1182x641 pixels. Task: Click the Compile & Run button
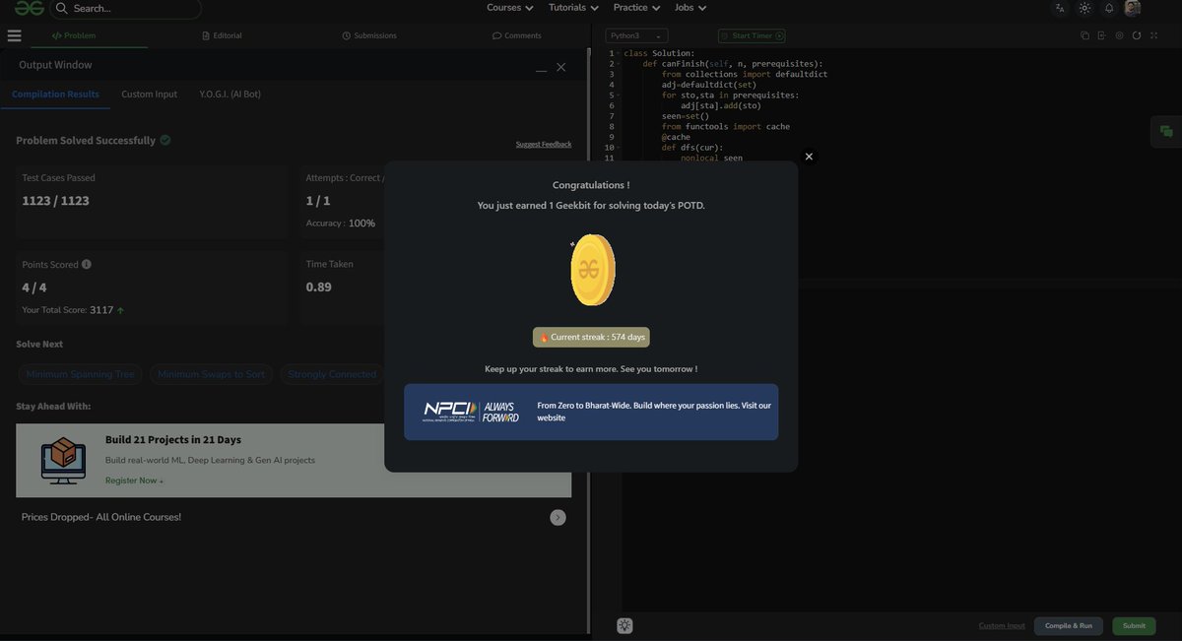tap(1069, 625)
